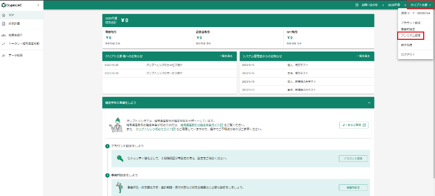Open the クリプトリンク初めてガイド link

click(x=155, y=129)
